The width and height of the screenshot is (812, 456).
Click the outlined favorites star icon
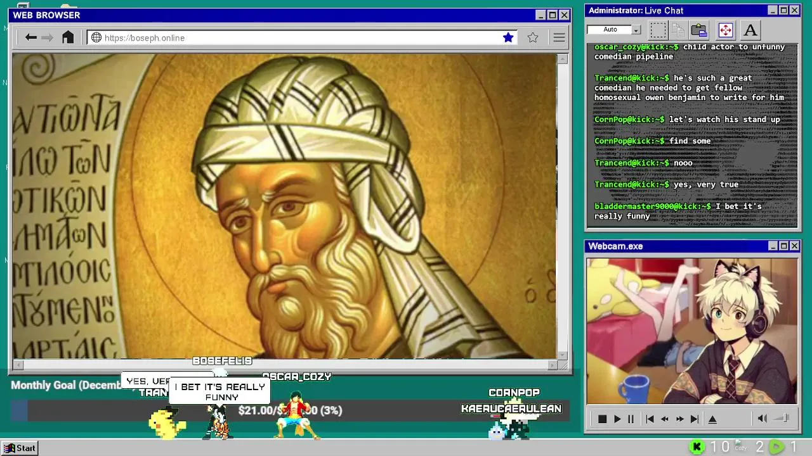pos(533,38)
